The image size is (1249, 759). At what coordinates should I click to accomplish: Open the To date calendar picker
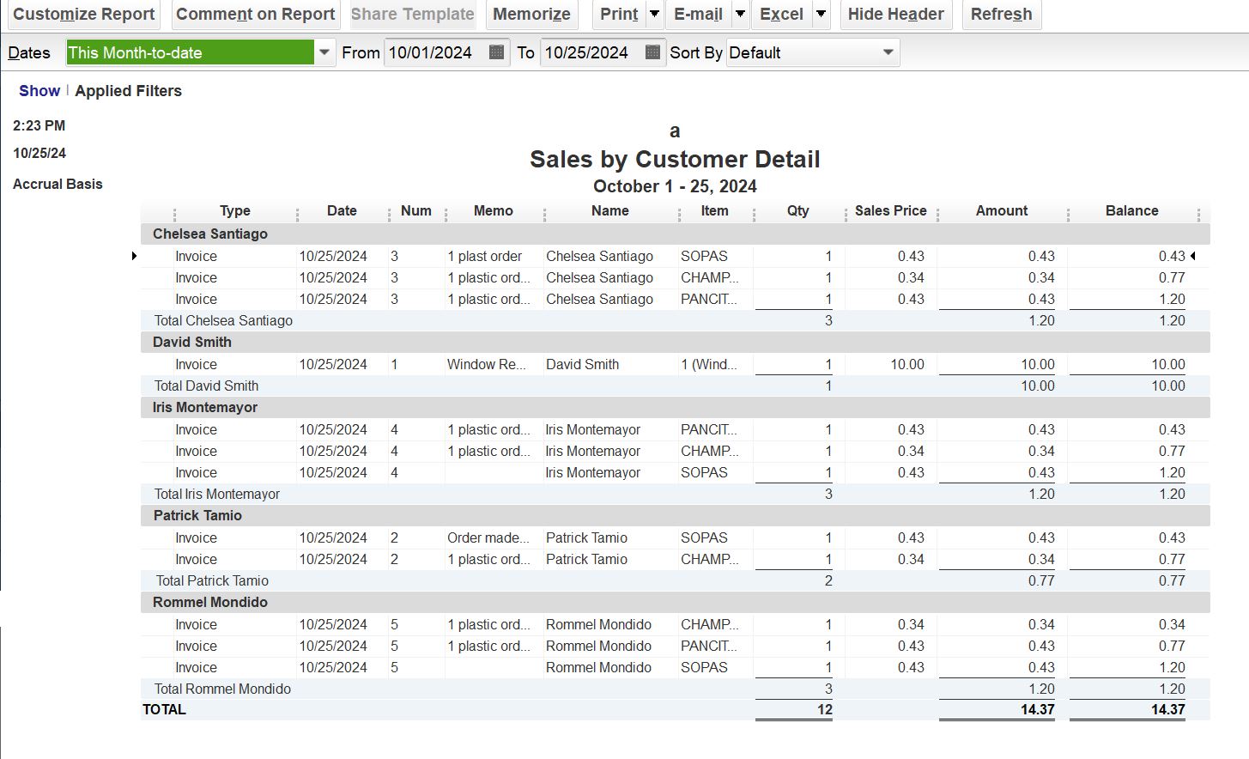[652, 52]
